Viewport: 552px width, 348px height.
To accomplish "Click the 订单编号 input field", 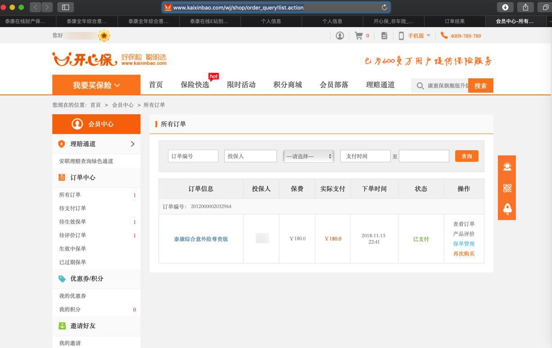I will (193, 156).
